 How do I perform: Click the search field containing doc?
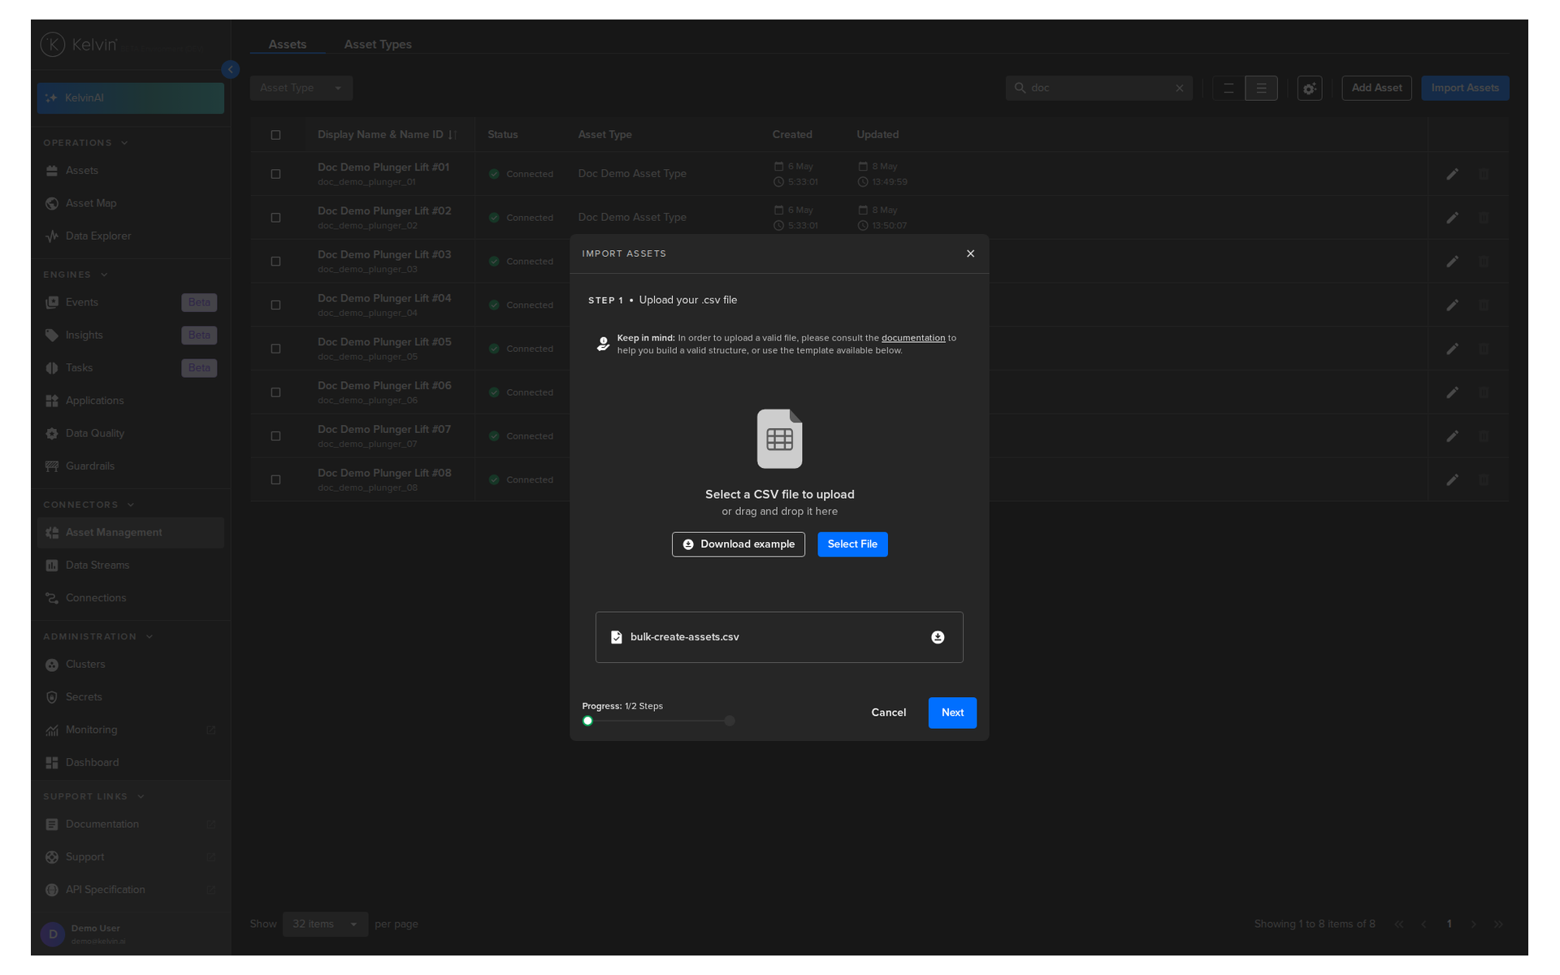coord(1098,88)
